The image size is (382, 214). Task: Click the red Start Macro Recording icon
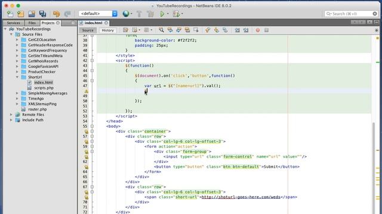[x=258, y=30]
